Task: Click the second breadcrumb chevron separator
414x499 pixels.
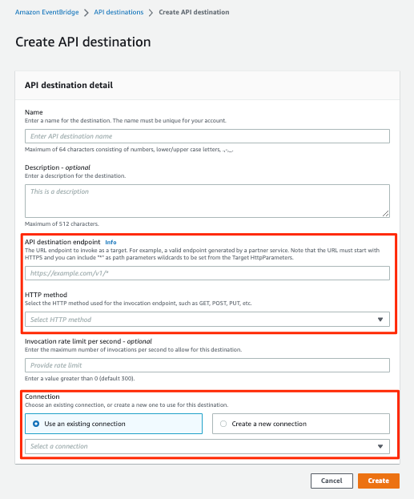Action: [x=151, y=13]
